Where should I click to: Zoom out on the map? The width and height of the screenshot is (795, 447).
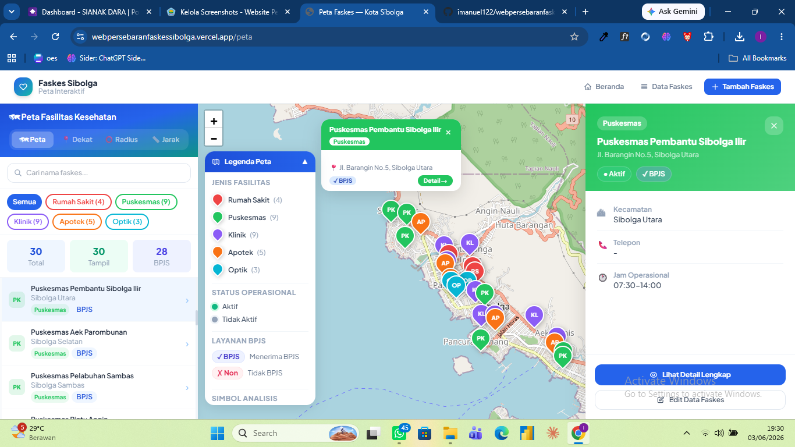[214, 138]
